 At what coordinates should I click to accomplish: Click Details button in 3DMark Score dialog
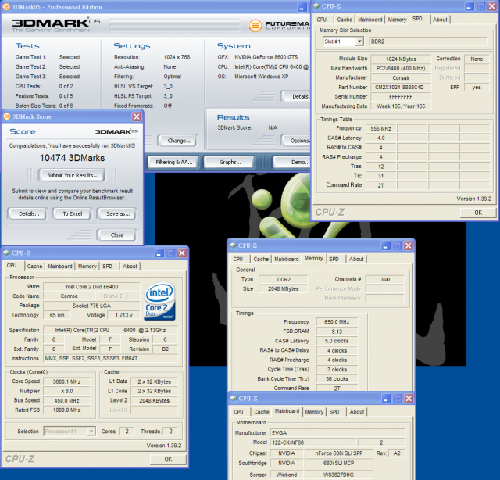point(29,214)
